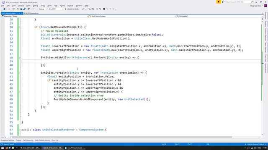Click the Navigate Backward toolbar icon
Screen dimensions: 268x150
click(5, 9)
